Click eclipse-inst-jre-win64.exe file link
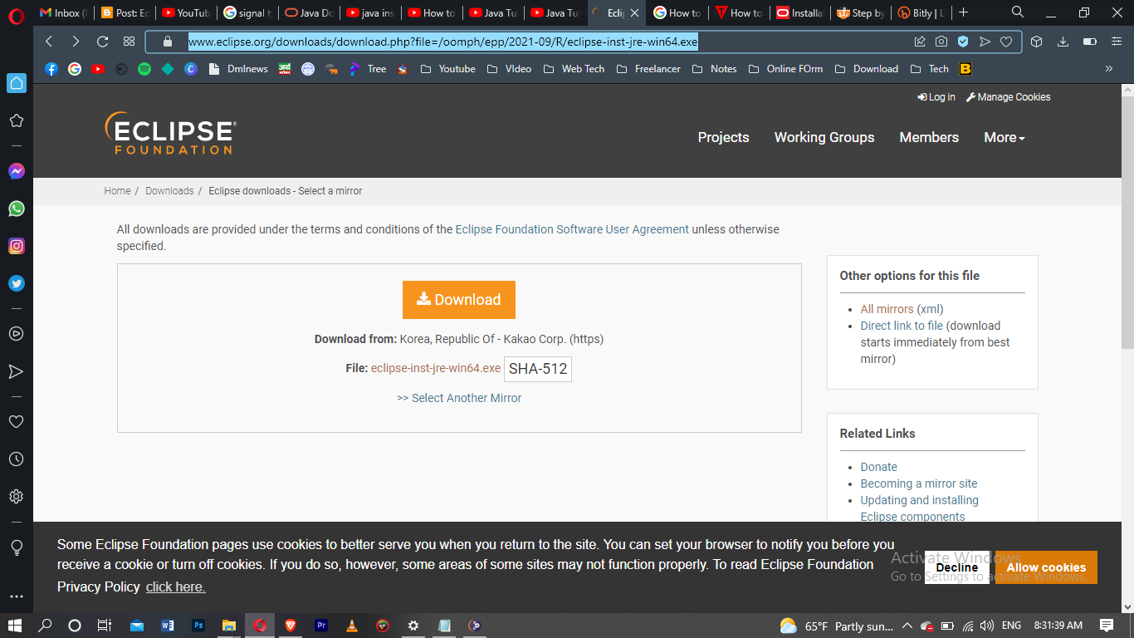Image resolution: width=1134 pixels, height=638 pixels. [x=436, y=368]
